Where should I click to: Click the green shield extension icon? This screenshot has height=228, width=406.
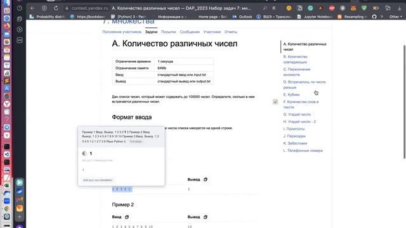coord(364,8)
